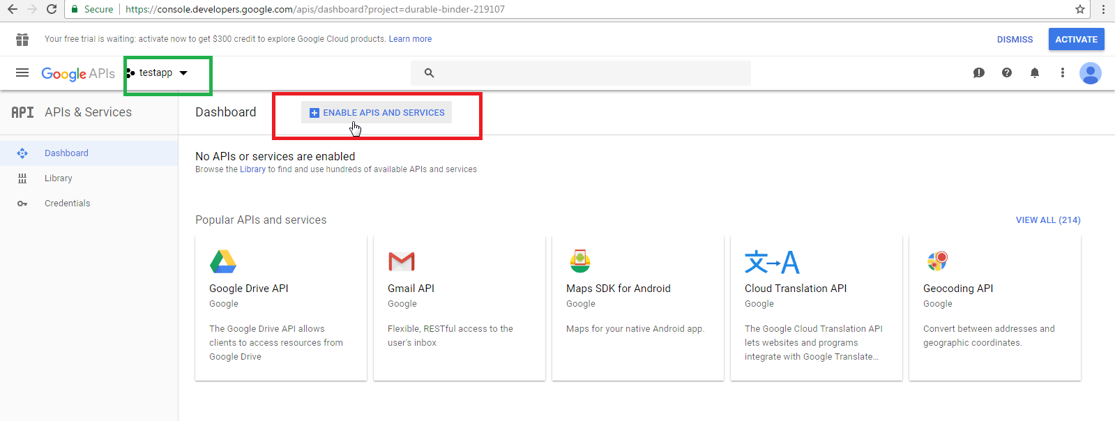This screenshot has width=1115, height=421.
Task: Show notifications with the bell icon
Action: point(1035,72)
